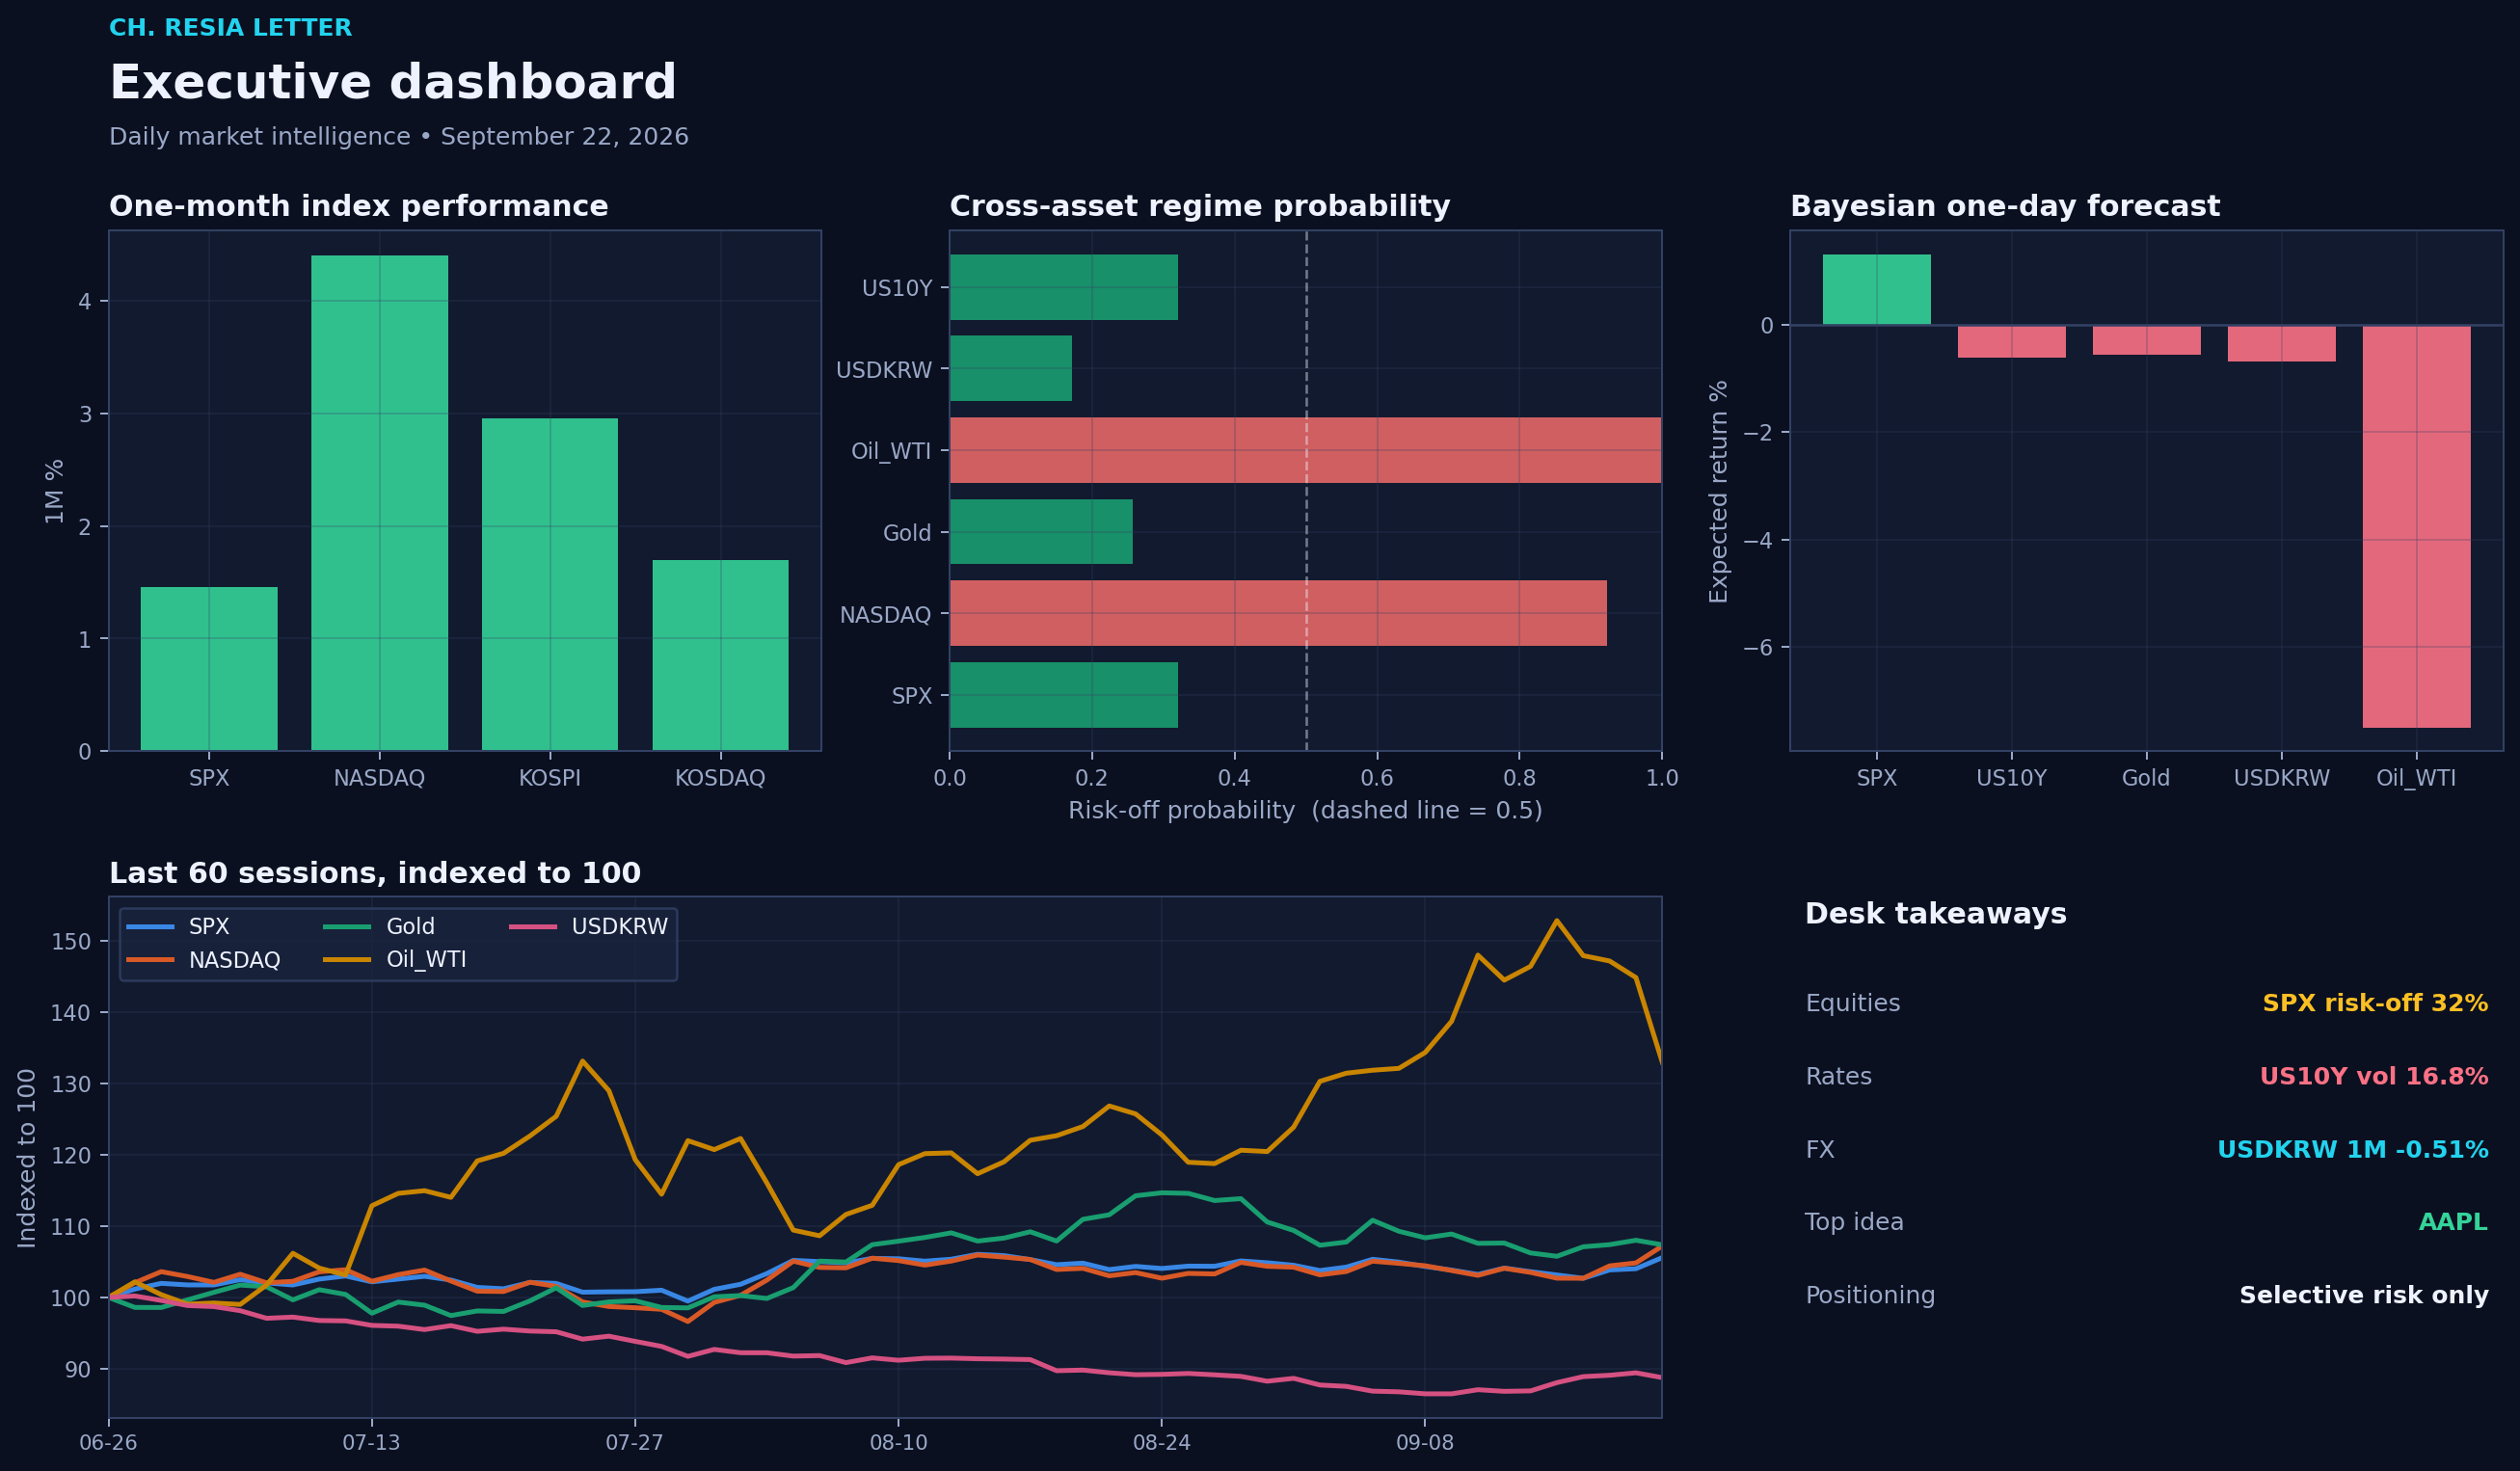Image resolution: width=2520 pixels, height=1471 pixels.
Task: Click the 'One-month index performance' chart title
Action: (x=358, y=207)
